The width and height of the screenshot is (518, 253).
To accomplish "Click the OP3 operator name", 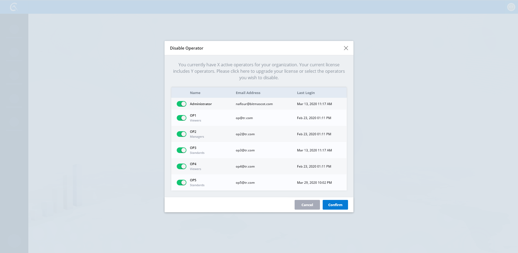I will pyautogui.click(x=193, y=148).
